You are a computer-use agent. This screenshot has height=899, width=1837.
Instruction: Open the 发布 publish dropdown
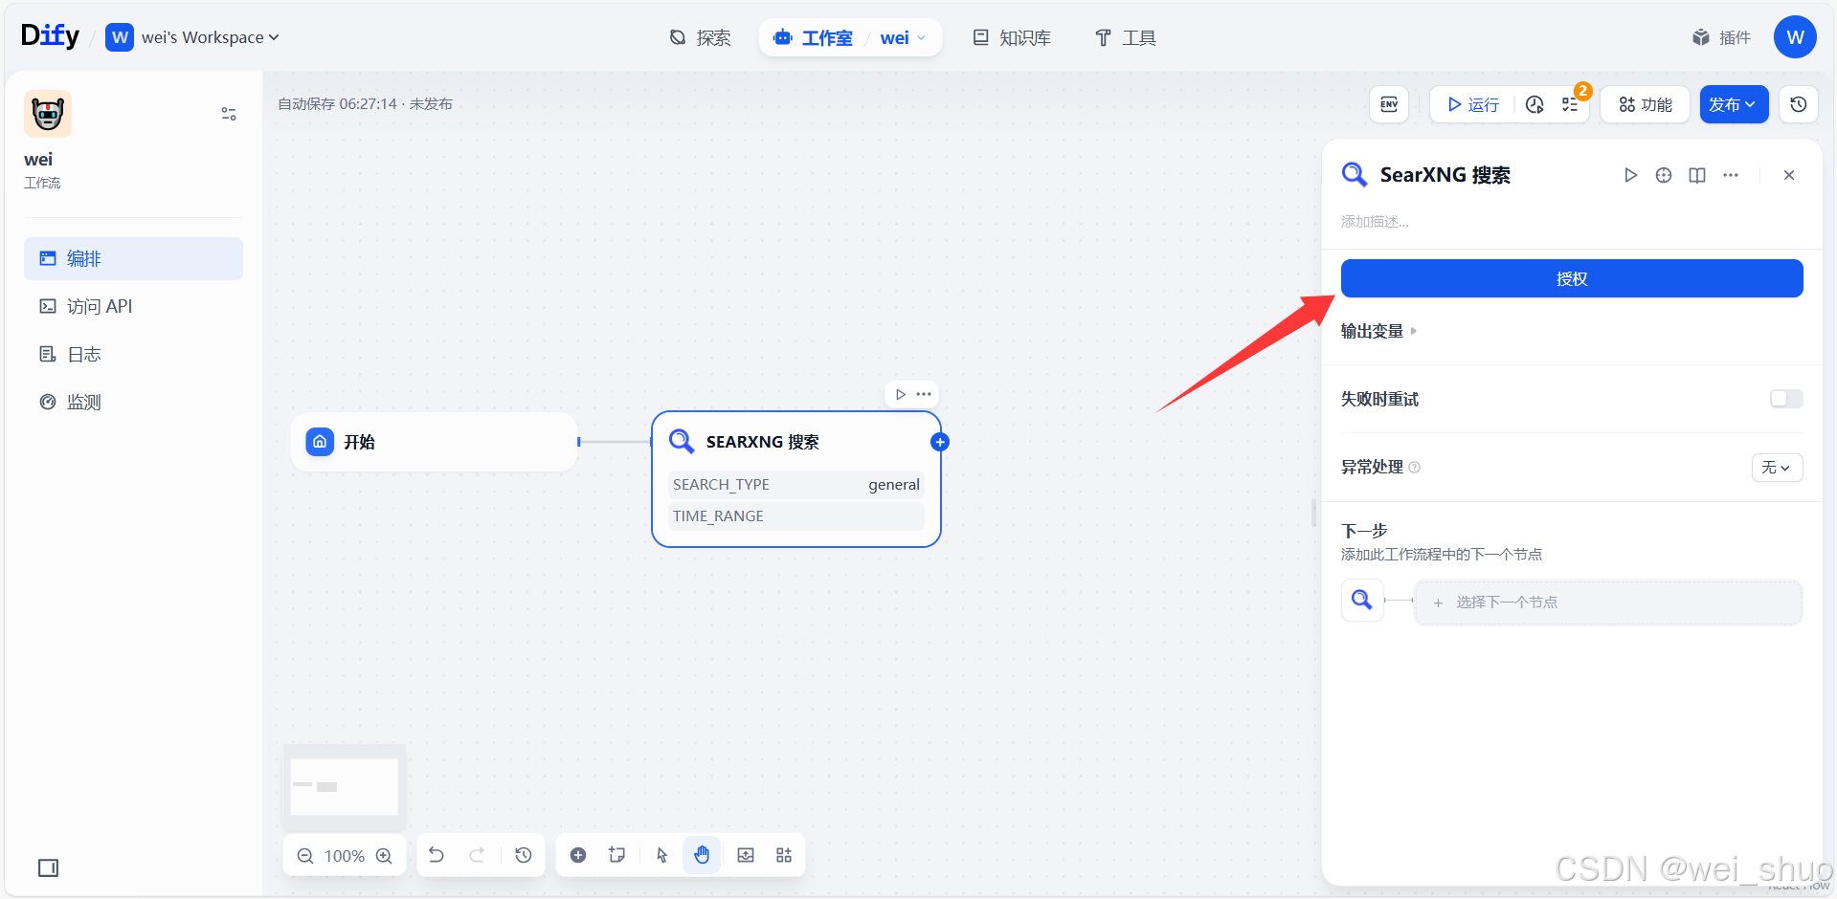1734,104
